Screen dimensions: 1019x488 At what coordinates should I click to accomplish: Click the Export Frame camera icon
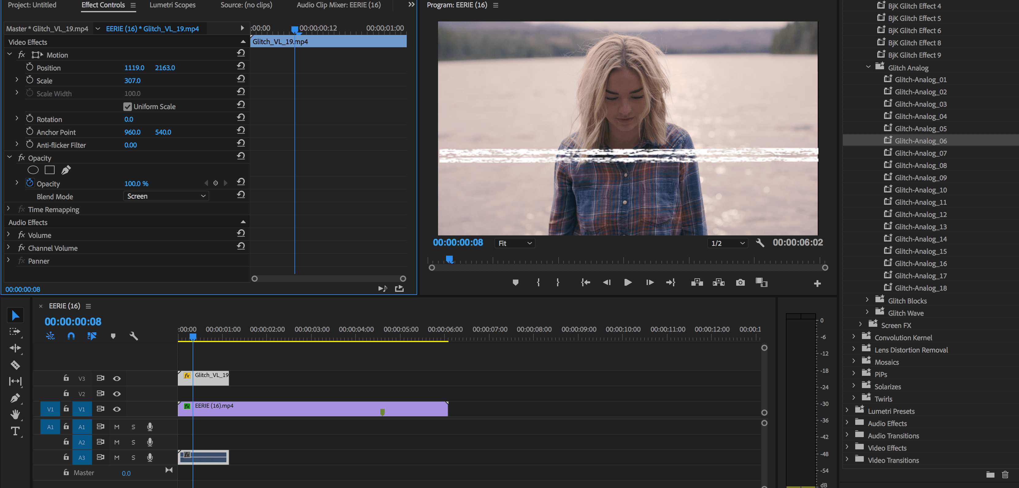(740, 282)
